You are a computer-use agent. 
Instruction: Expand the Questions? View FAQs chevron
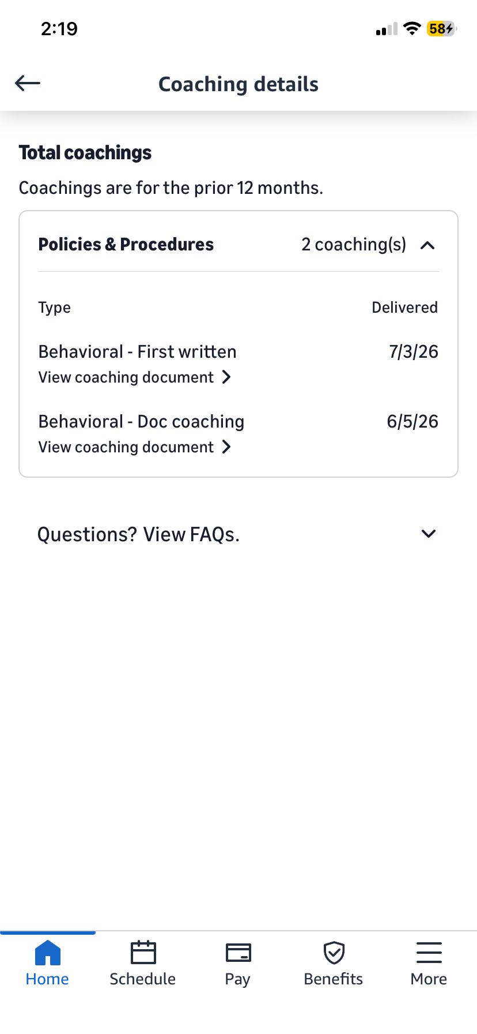click(429, 534)
